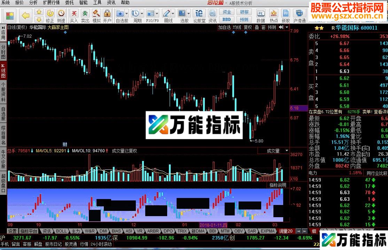388x250 pixels.
Task: Open the 买入 buy order icon
Action: coord(74,15)
